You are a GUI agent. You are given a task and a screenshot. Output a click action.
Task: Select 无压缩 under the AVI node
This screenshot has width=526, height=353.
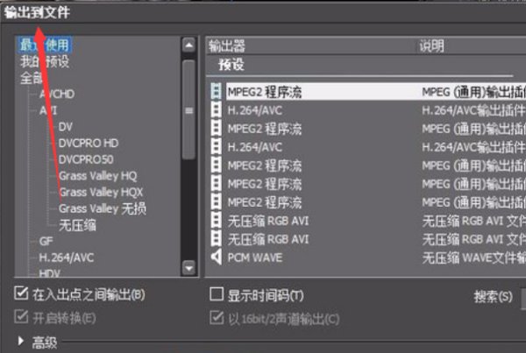click(77, 225)
